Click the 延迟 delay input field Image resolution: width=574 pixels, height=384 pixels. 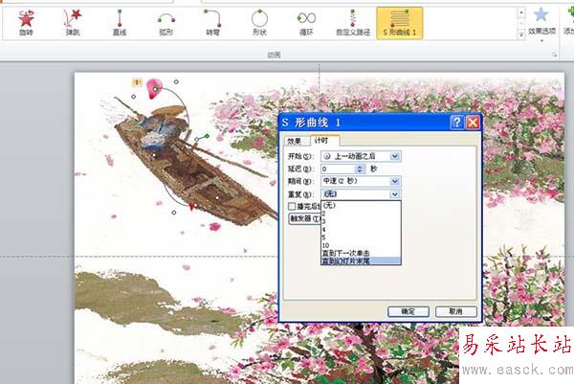[339, 169]
